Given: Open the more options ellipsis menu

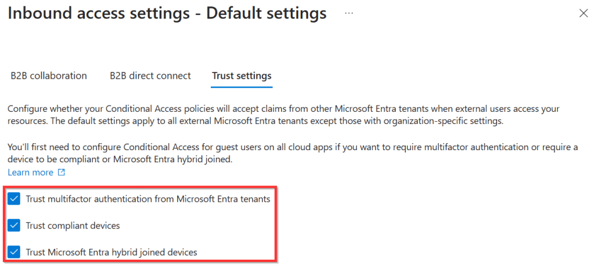Looking at the screenshot, I should (349, 13).
